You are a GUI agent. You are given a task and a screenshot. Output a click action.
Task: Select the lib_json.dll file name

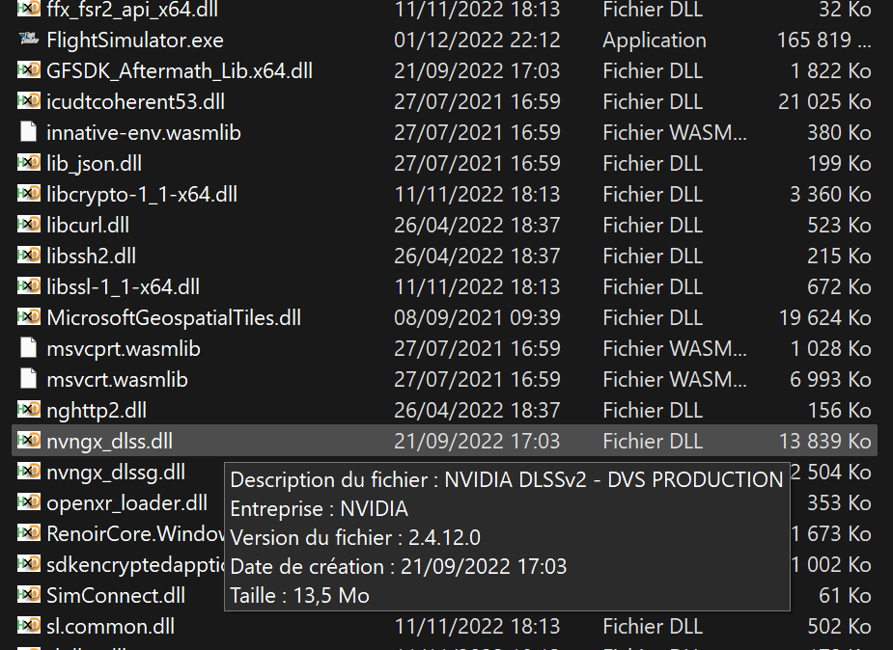pos(94,164)
